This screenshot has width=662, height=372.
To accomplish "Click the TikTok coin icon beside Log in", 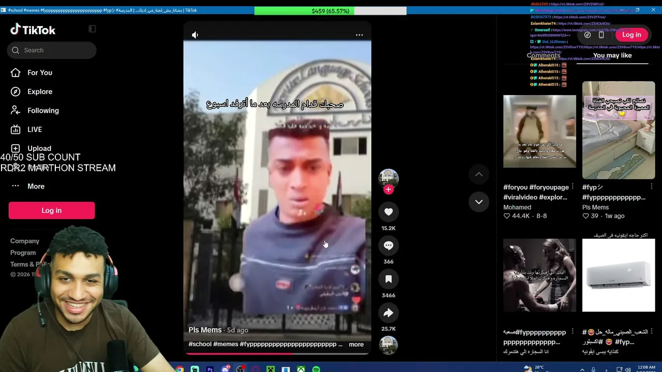I will [588, 35].
